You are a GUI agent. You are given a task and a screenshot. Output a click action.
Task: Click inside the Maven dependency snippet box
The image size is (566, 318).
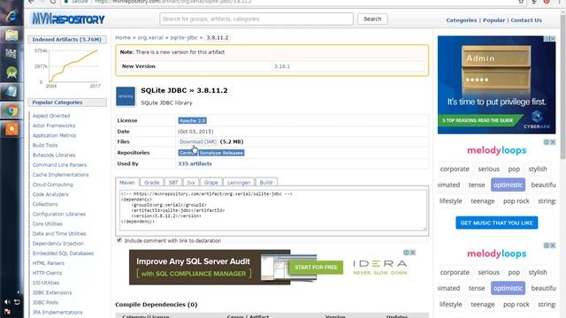point(272,210)
